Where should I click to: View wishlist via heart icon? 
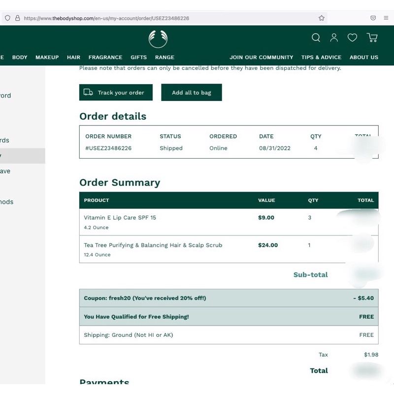pos(352,38)
